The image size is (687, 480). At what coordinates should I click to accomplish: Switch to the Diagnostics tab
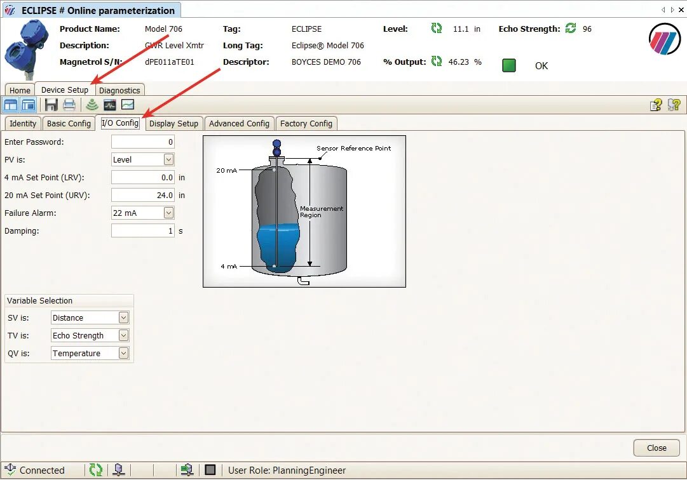(x=119, y=90)
